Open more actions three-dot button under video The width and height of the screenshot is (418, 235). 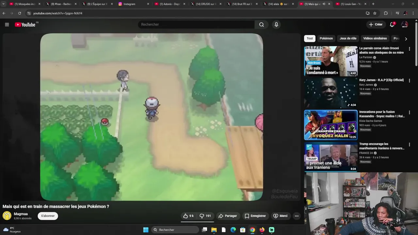tap(297, 216)
